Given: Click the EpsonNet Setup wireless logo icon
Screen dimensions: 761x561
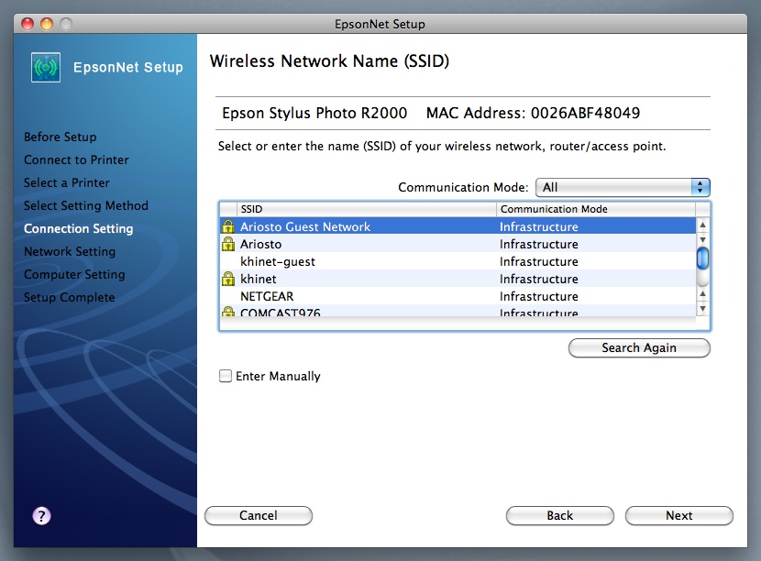Looking at the screenshot, I should (45, 68).
